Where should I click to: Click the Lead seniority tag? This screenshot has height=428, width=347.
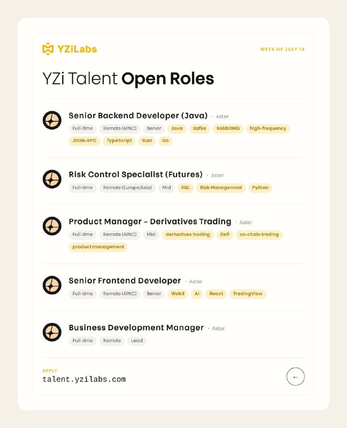click(137, 341)
